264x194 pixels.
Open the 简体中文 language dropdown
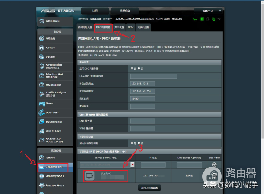pyautogui.click(x=209, y=11)
